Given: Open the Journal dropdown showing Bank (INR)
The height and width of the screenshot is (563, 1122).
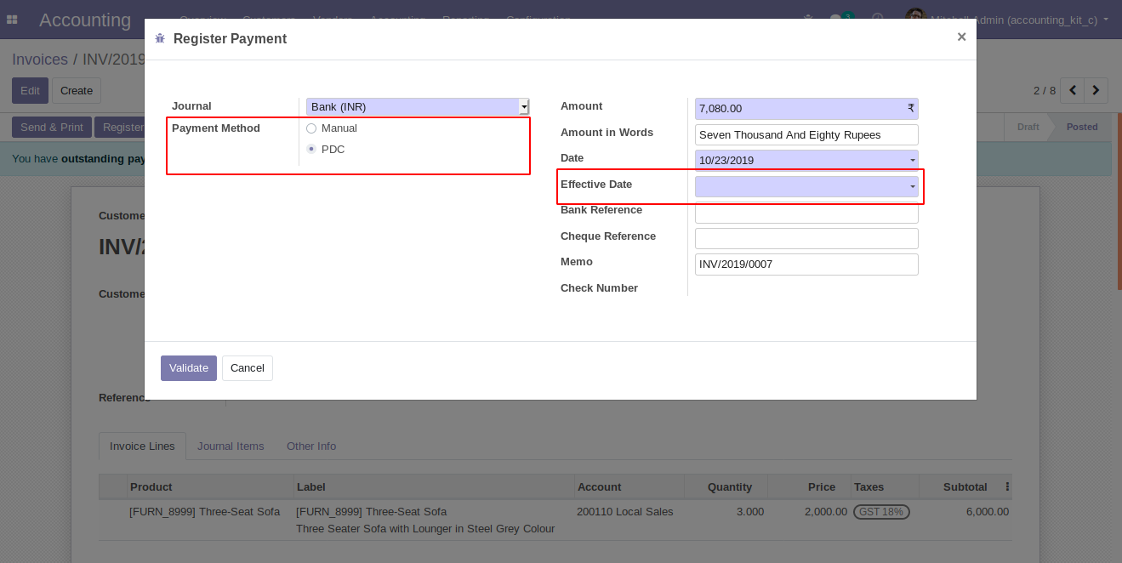Looking at the screenshot, I should pyautogui.click(x=417, y=107).
